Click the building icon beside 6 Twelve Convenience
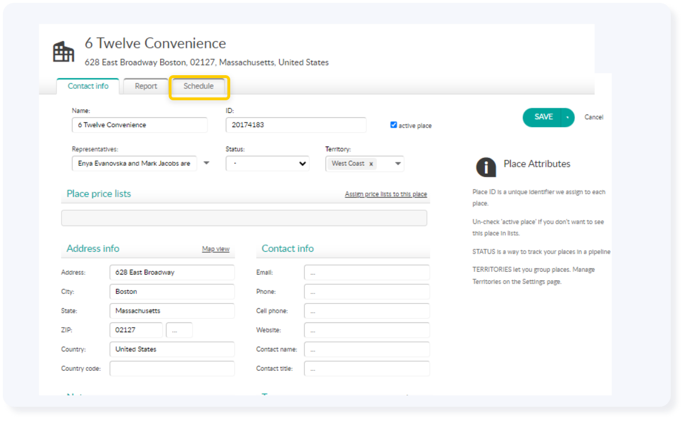The image size is (685, 421). (63, 52)
